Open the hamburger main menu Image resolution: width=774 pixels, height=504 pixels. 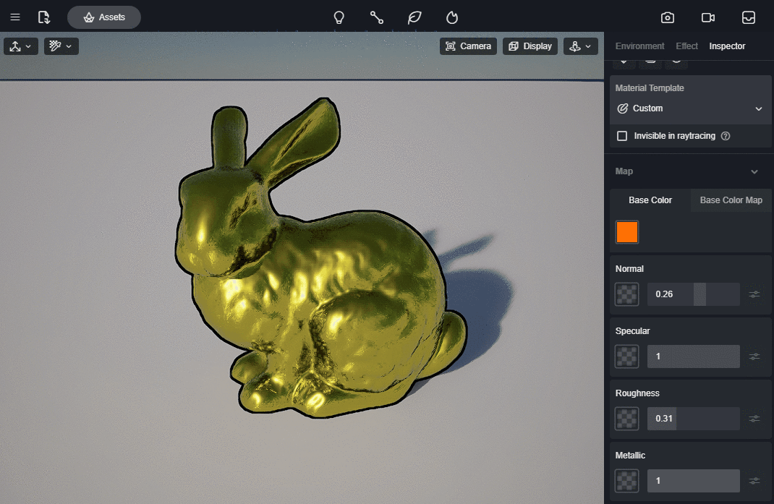(15, 17)
